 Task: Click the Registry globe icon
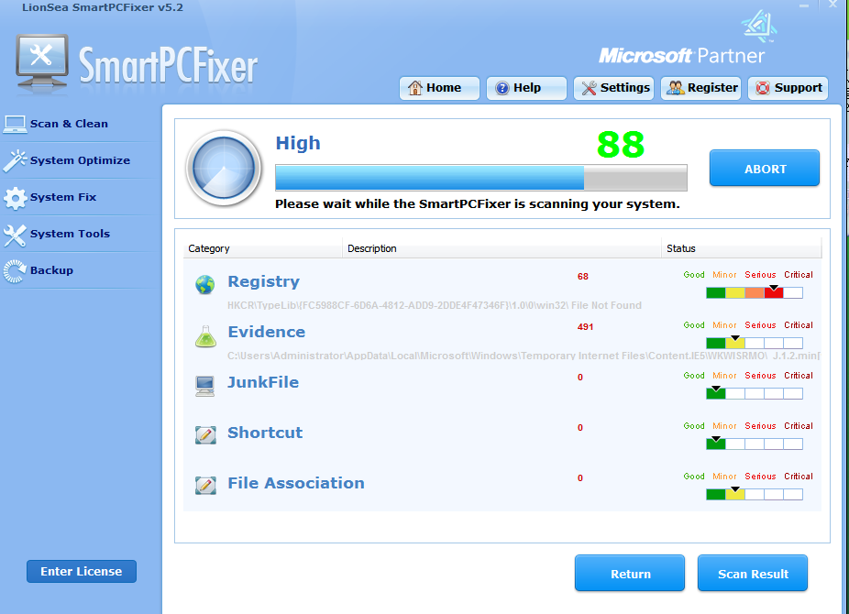tap(205, 284)
